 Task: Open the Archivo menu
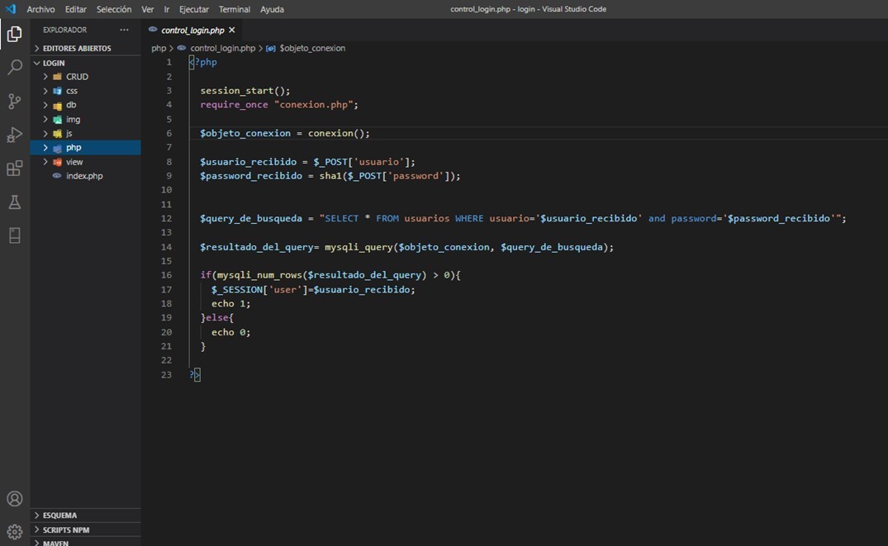point(40,9)
